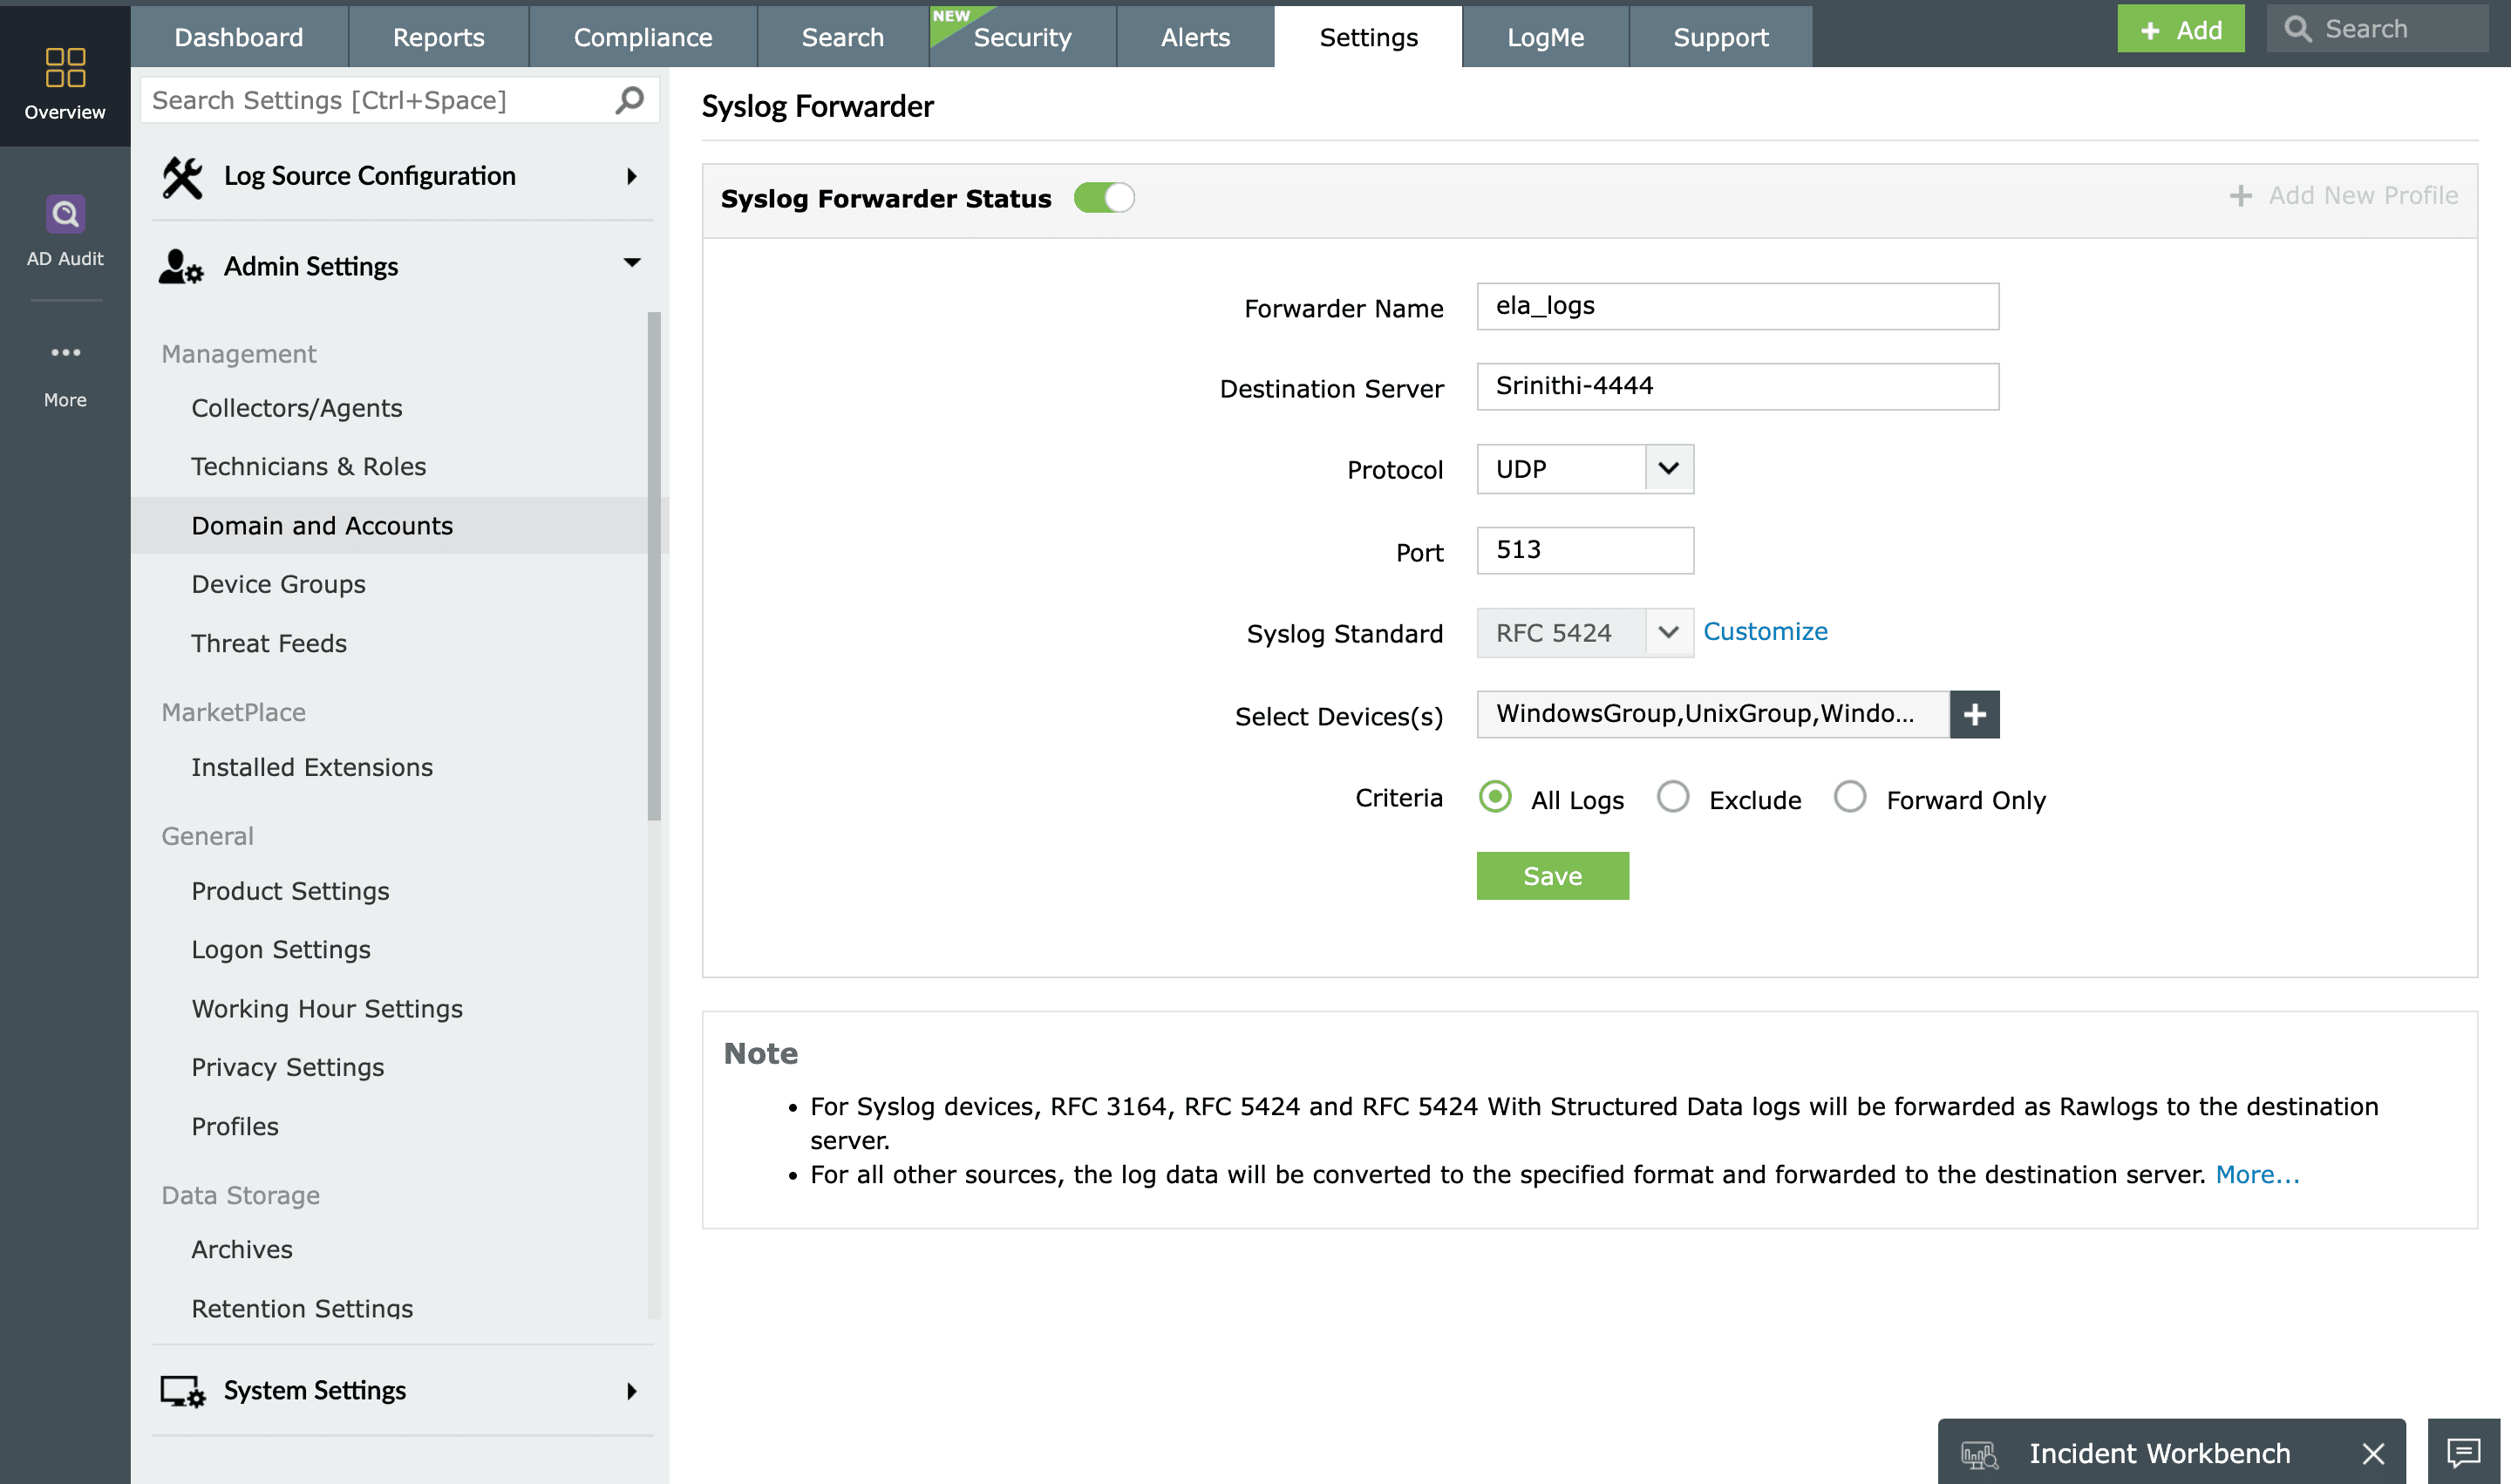The height and width of the screenshot is (1484, 2511).
Task: Click the sidebar vertical scrollbar
Action: [654, 565]
